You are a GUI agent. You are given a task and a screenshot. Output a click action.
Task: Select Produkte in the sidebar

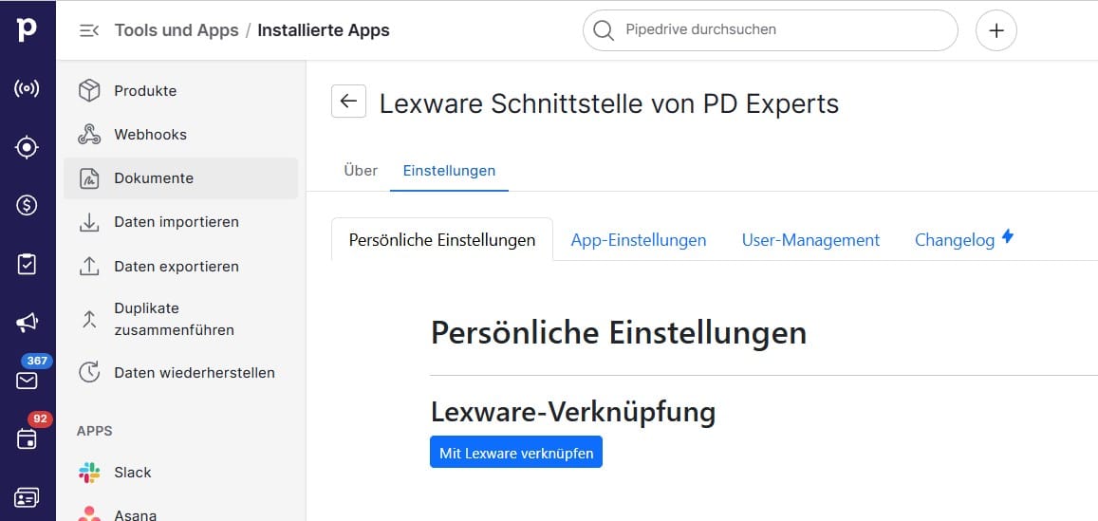(180, 91)
